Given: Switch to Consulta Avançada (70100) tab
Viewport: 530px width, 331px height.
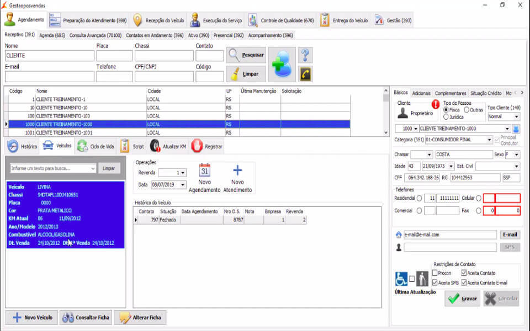Looking at the screenshot, I should (96, 35).
